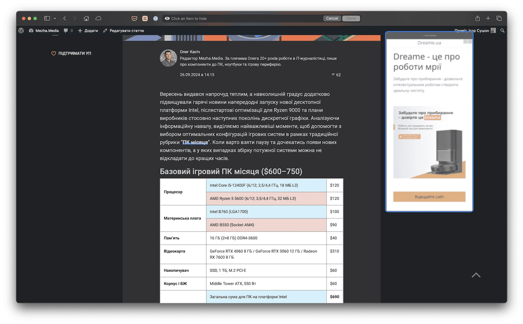Click the Процесор row header

183,192
